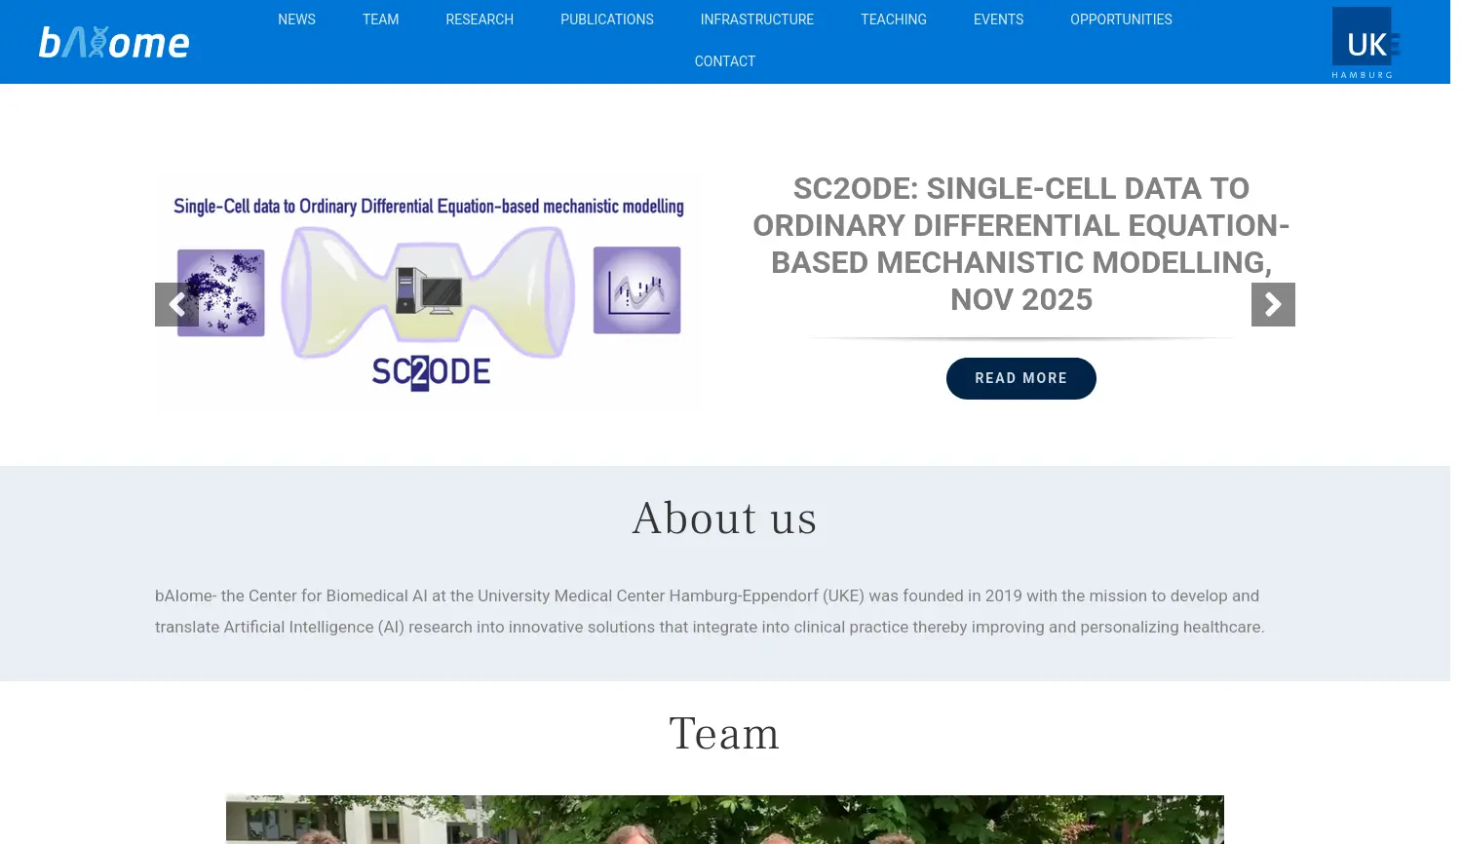Viewport: 1462px width, 844px height.
Task: Open the NEWS menu item
Action: pos(296,19)
